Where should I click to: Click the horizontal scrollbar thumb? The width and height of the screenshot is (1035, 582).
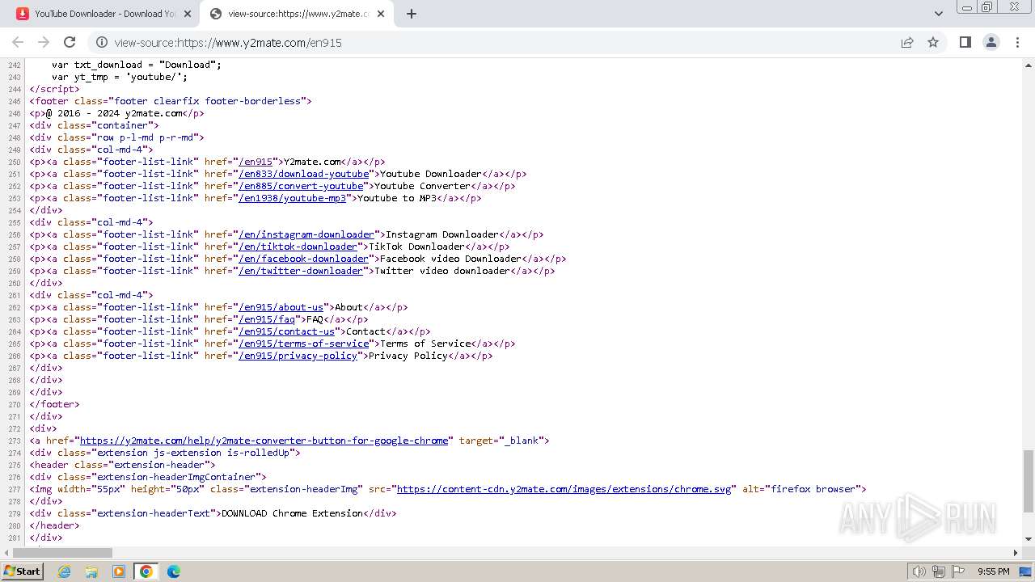[63, 553]
